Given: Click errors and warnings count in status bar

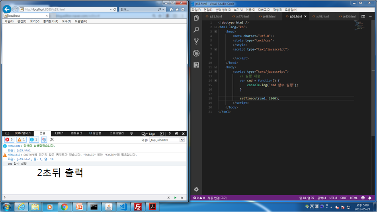Looking at the screenshot, I should (199, 198).
